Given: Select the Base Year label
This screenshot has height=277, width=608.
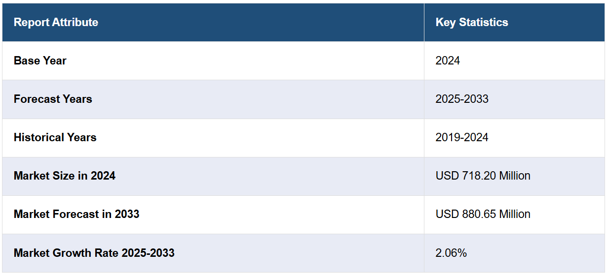Looking at the screenshot, I should point(40,61).
